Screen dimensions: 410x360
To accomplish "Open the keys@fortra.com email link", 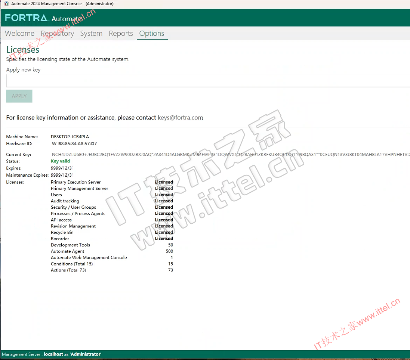I will click(181, 118).
